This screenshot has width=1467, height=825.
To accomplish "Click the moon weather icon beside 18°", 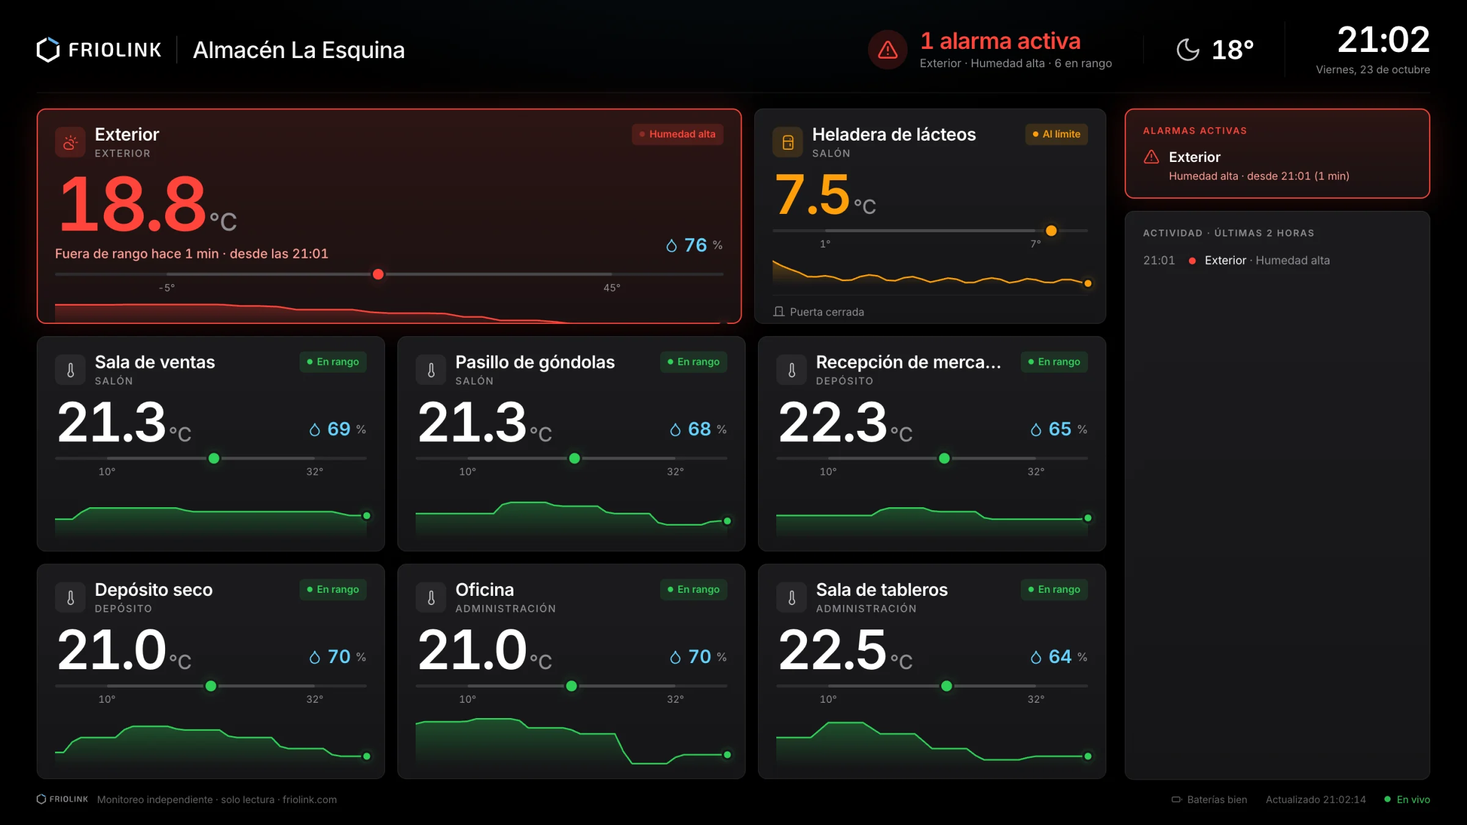I will click(1188, 50).
